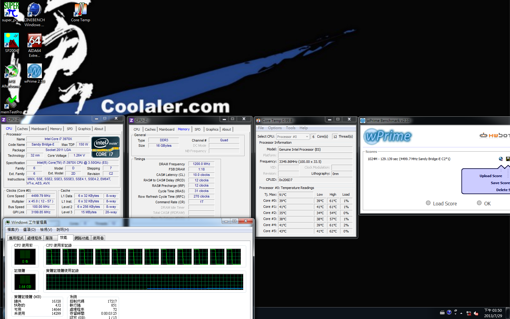
Task: Open About tab in first CPU-Z window
Action: pos(99,129)
